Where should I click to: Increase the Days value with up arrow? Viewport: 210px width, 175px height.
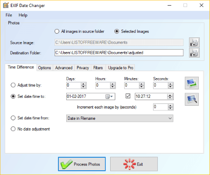84,84
